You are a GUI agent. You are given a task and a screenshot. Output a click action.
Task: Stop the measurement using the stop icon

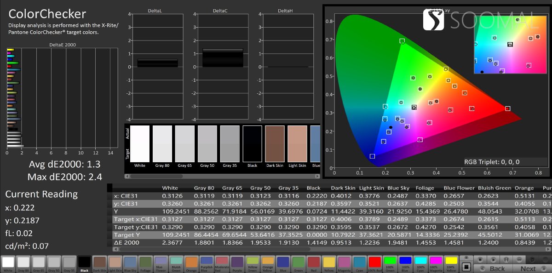click(480, 260)
